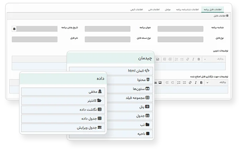Toggle bold in the upload notes editor
This screenshot has height=159, width=239.
[x=201, y=83]
